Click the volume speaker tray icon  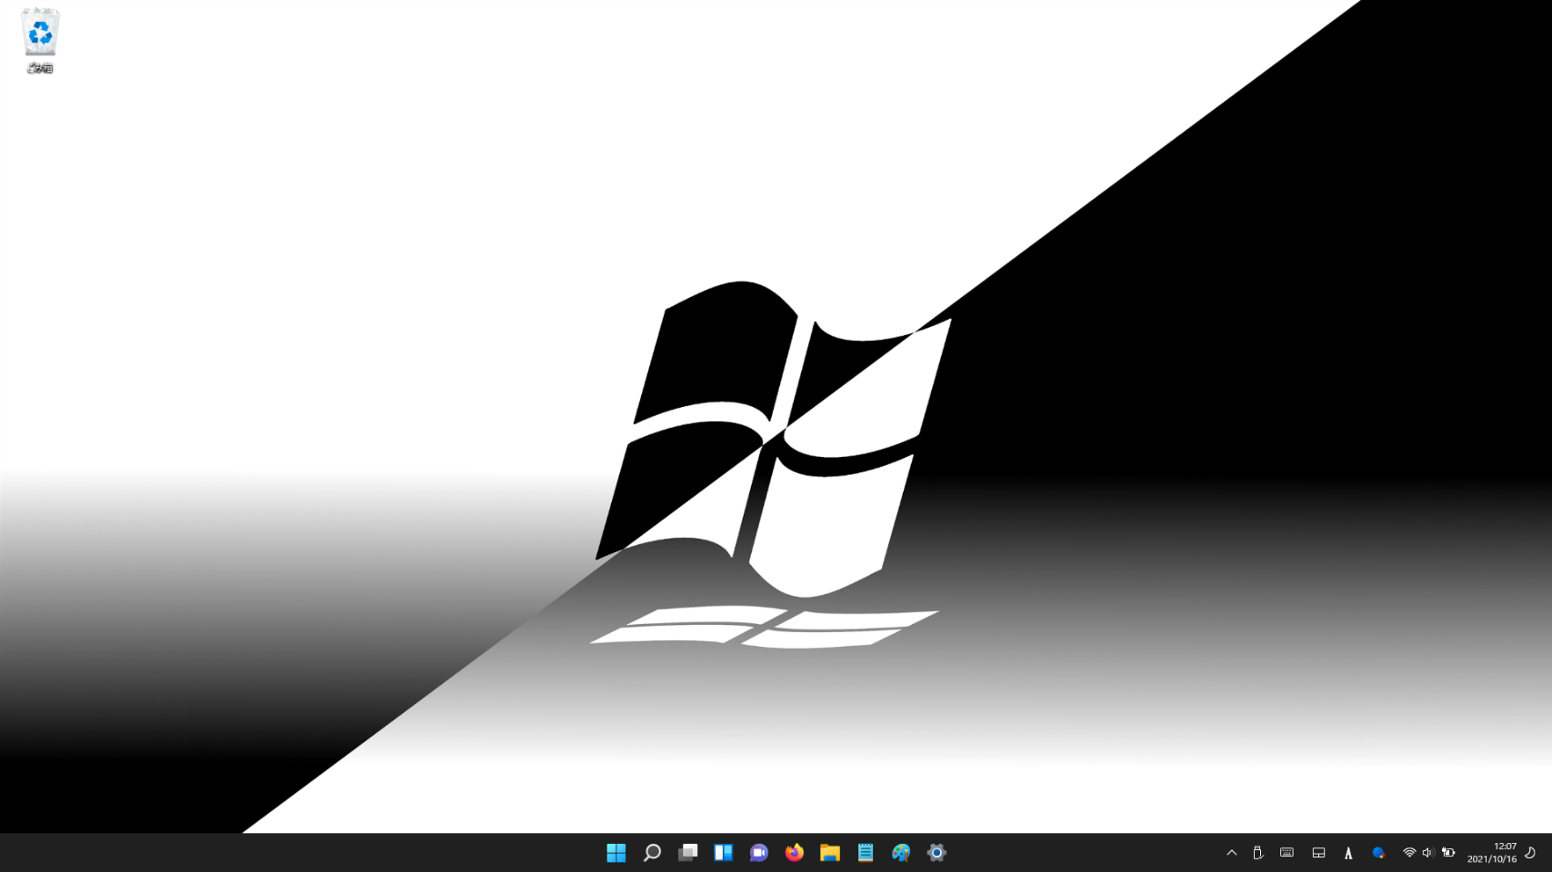pyautogui.click(x=1427, y=853)
